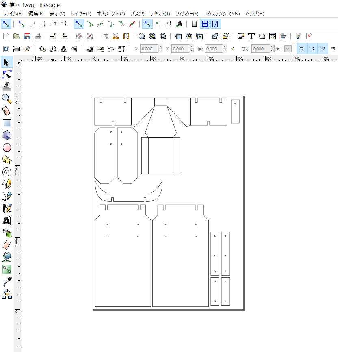Toggle the main snapping enable button

coord(6,24)
